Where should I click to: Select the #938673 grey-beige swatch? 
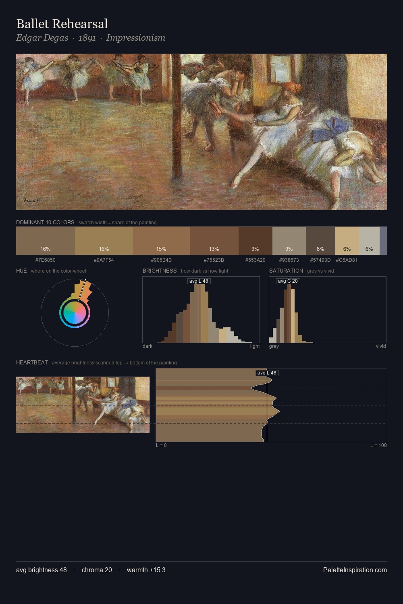(289, 241)
